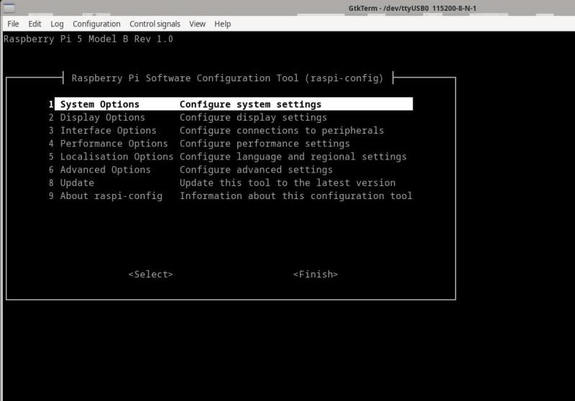Choose Display Options in raspi-config
Viewport: 575px width, 401px height.
(x=102, y=117)
